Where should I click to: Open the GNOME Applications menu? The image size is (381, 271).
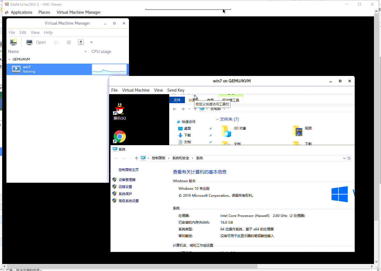coord(22,12)
